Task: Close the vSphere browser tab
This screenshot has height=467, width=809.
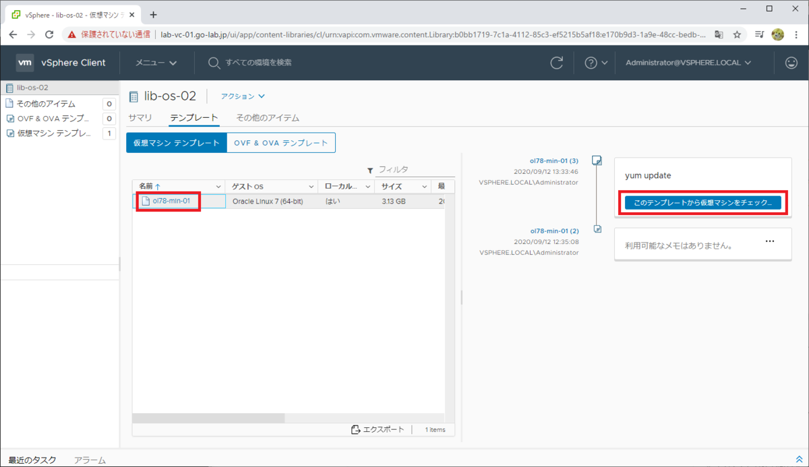Action: (132, 14)
